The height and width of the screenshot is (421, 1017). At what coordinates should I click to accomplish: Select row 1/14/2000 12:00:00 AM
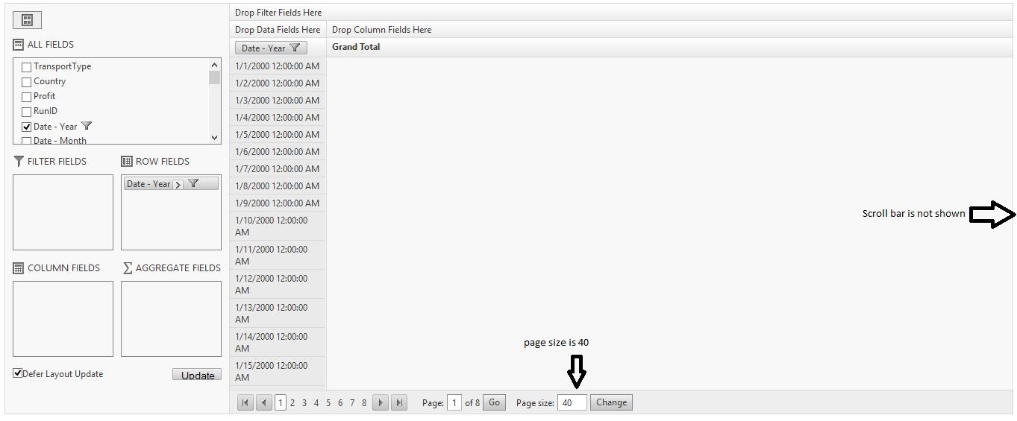[278, 342]
